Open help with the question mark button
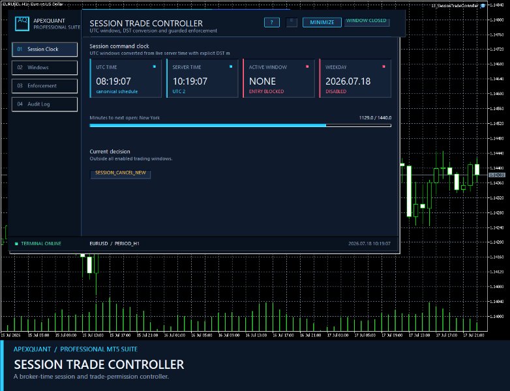The image size is (510, 391). click(x=271, y=22)
